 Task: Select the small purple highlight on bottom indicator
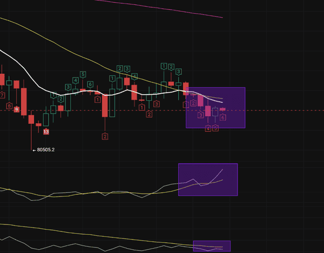[211, 246]
